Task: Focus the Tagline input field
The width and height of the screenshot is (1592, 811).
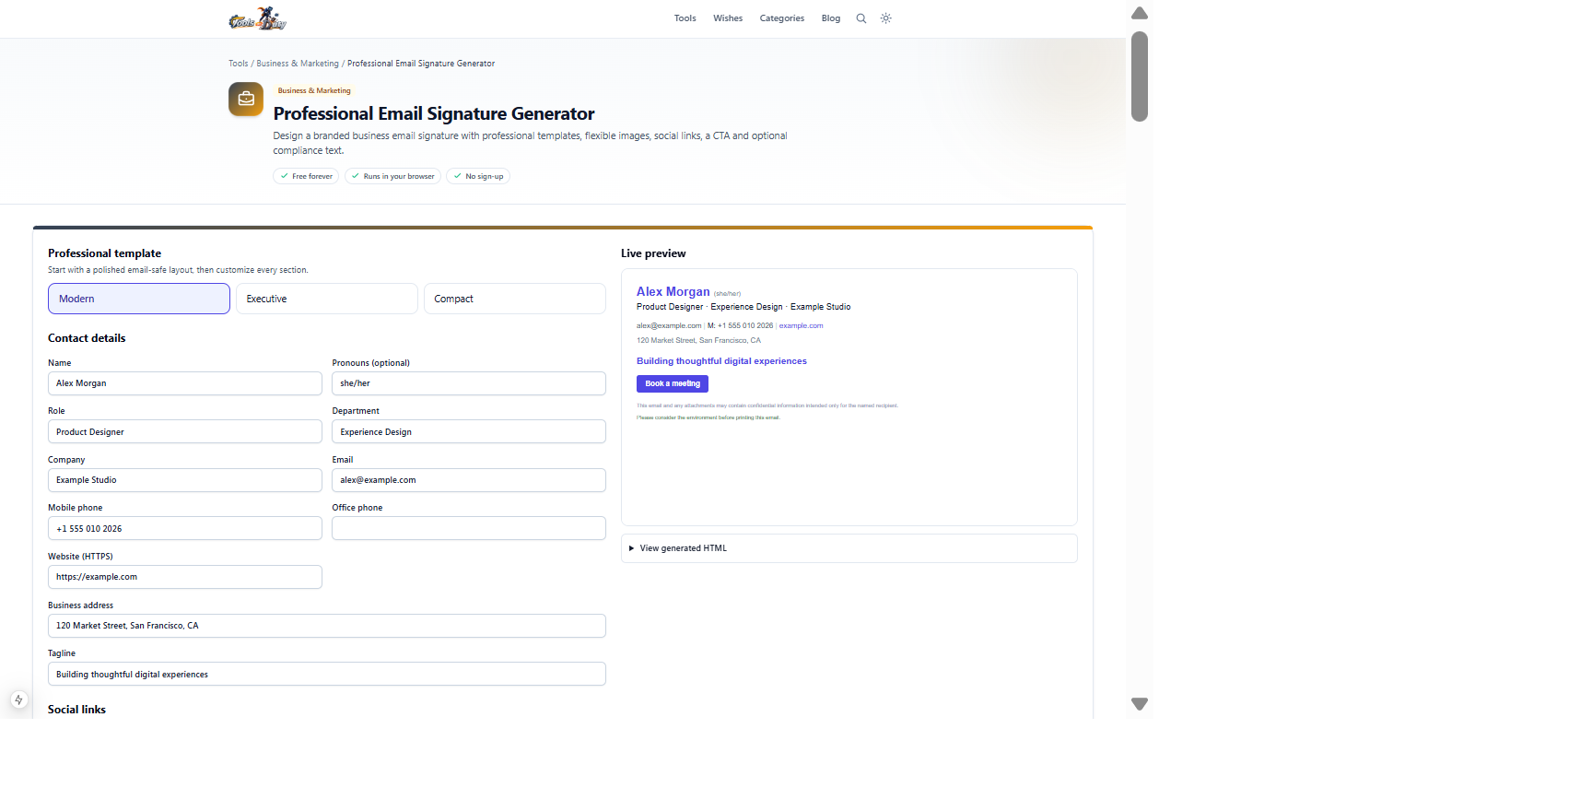Action: point(327,674)
